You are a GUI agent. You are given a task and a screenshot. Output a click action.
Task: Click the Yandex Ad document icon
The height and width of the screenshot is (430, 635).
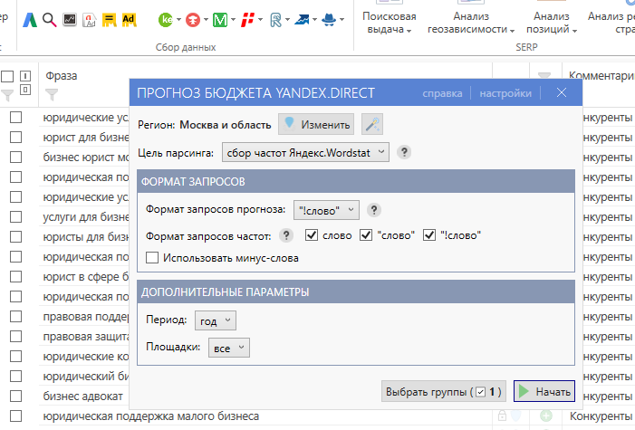(89, 20)
